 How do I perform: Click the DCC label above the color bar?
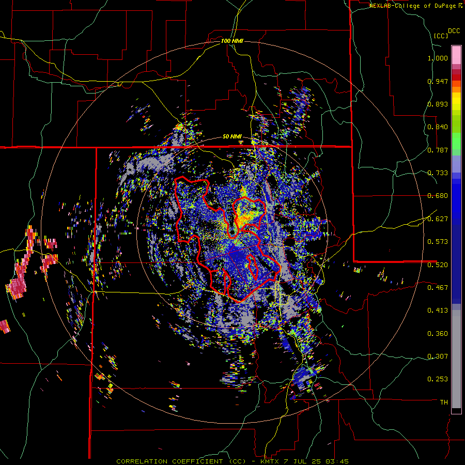click(x=454, y=31)
